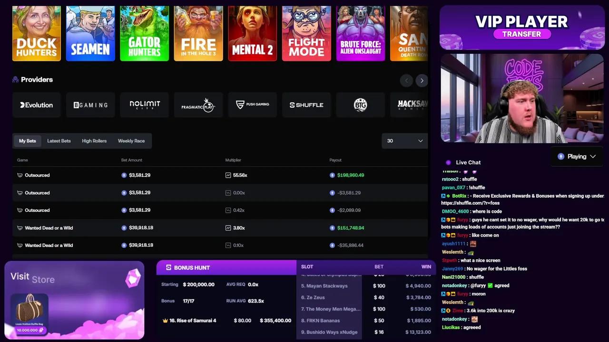609x342 pixels.
Task: Switch to the Weekly Race tab
Action: (131, 141)
